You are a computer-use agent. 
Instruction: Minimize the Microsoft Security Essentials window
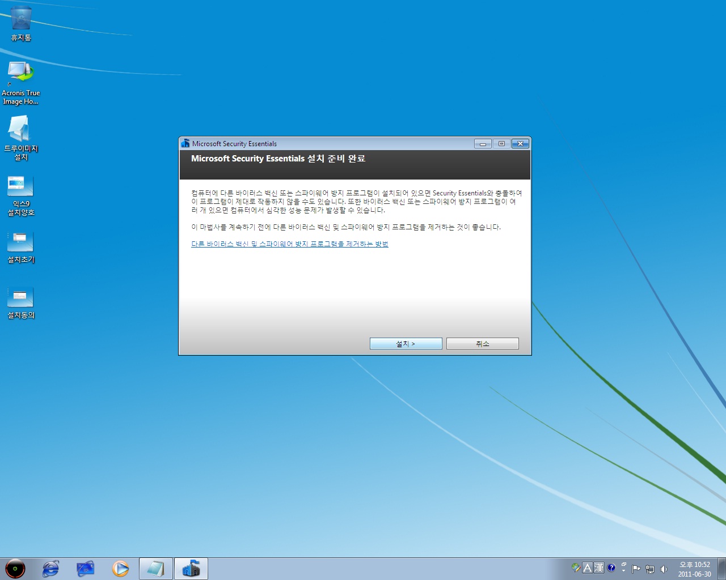483,144
